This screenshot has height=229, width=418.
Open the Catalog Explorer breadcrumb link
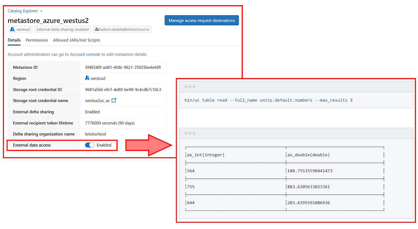point(23,11)
